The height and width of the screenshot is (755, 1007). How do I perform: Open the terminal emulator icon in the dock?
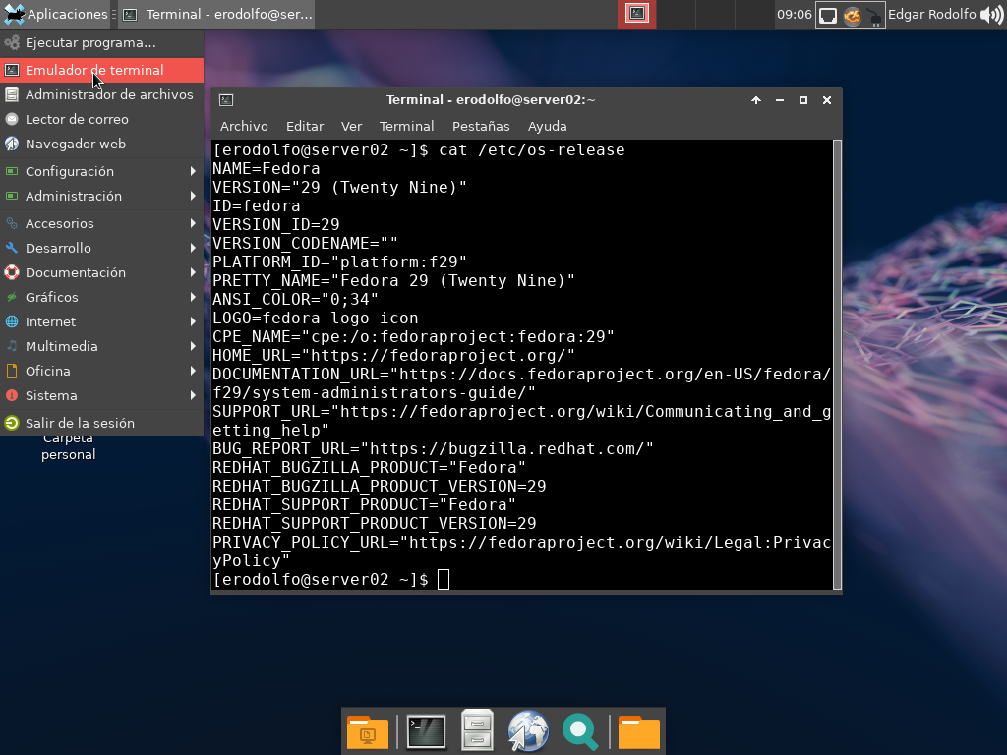coord(426,731)
